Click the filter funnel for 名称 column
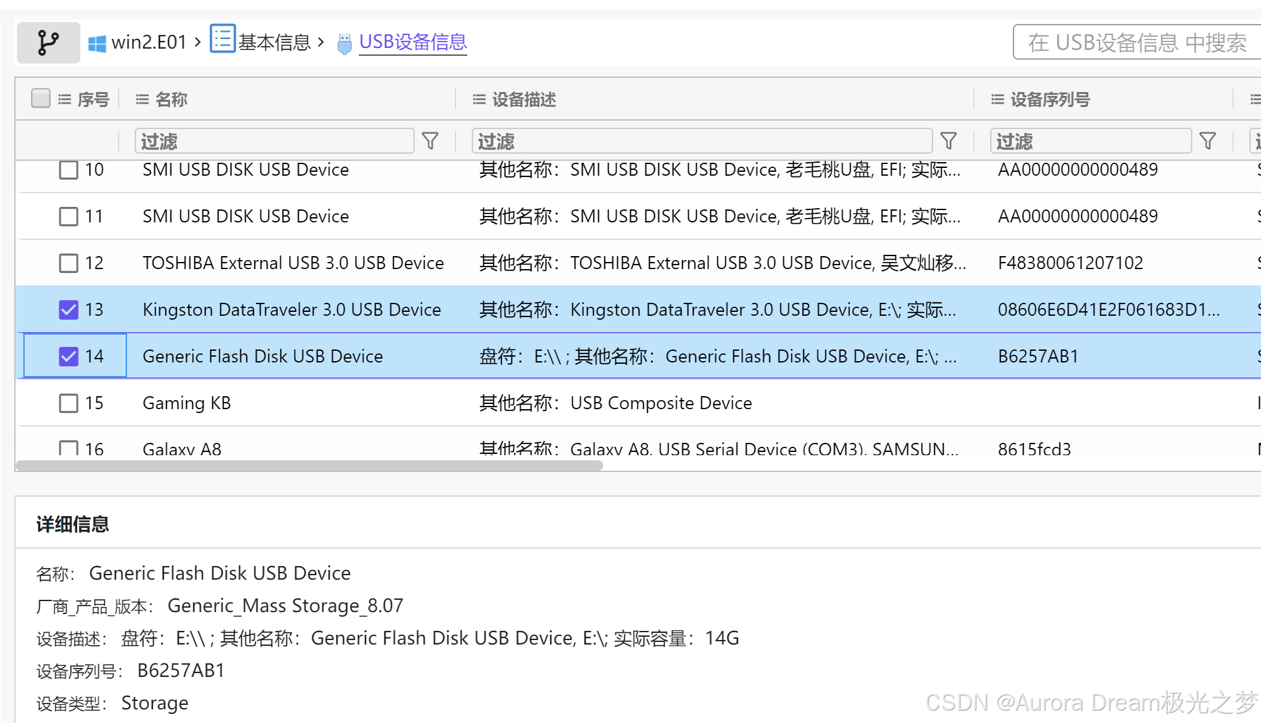 (430, 141)
